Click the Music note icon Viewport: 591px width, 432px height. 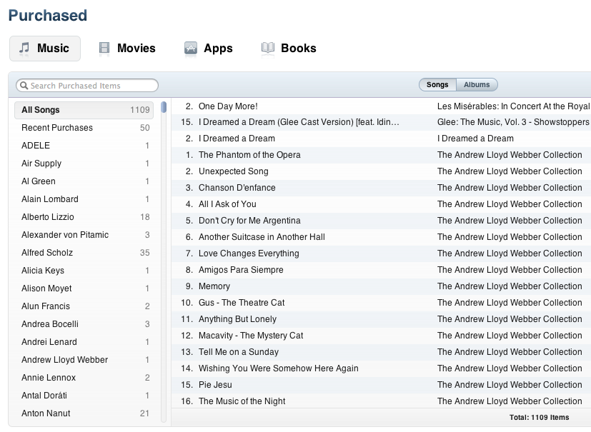click(x=24, y=49)
